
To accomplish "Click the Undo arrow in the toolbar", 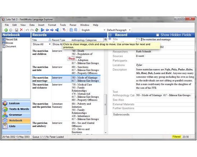I will tap(27, 30).
